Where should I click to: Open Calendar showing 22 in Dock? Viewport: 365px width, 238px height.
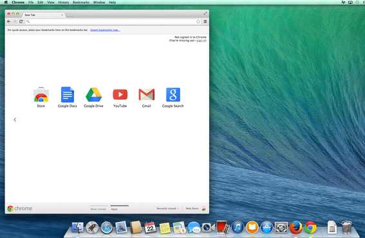(x=150, y=227)
